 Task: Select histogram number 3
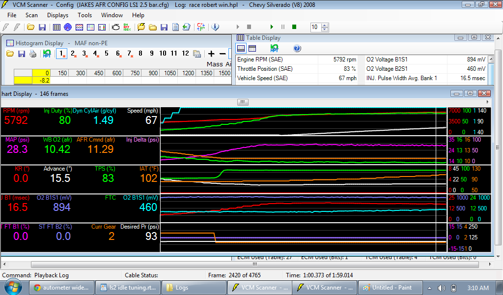point(84,54)
